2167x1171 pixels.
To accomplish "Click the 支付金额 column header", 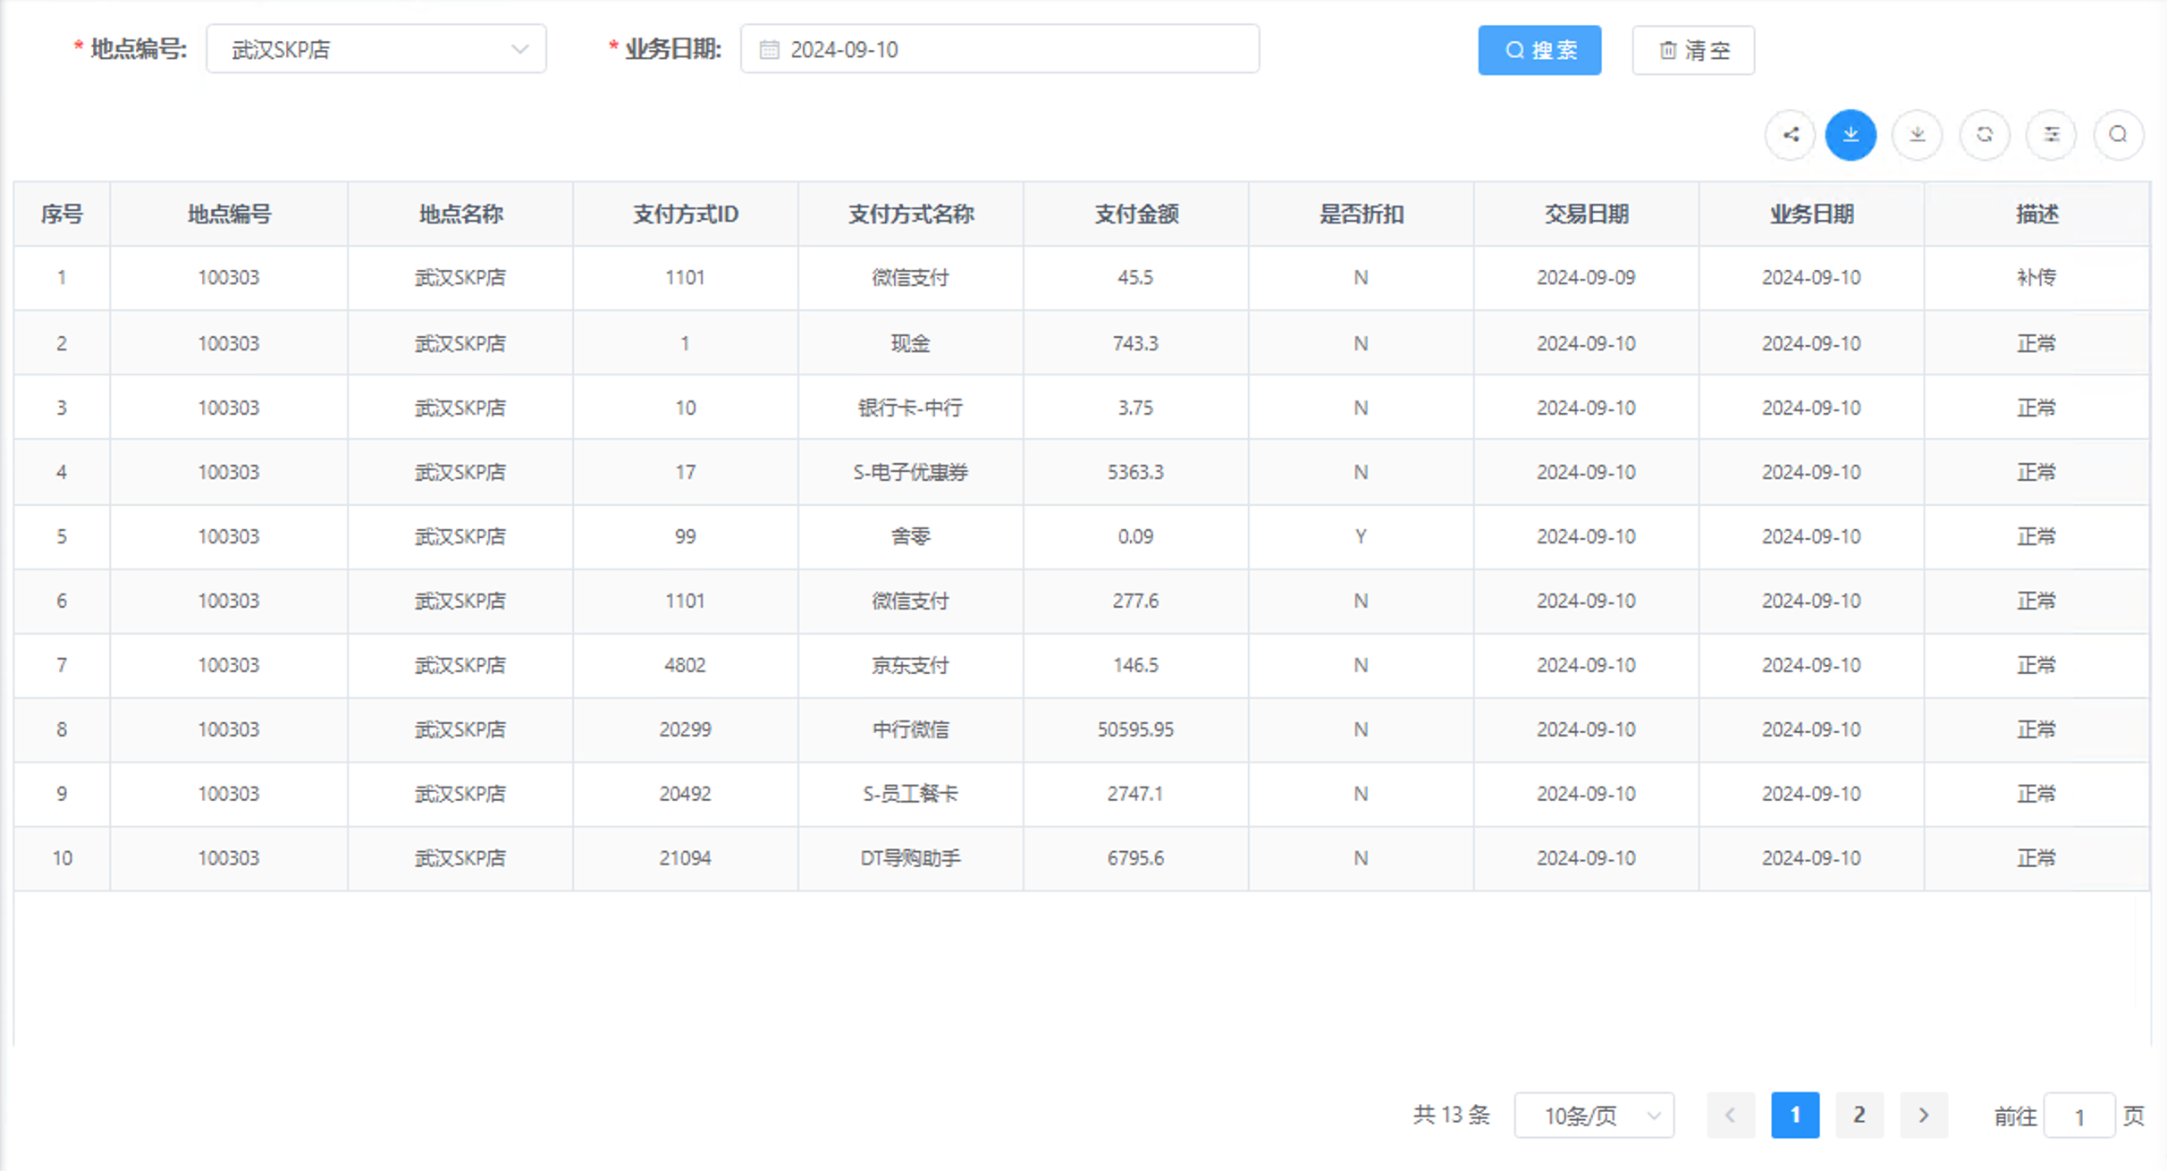I will 1135,214.
